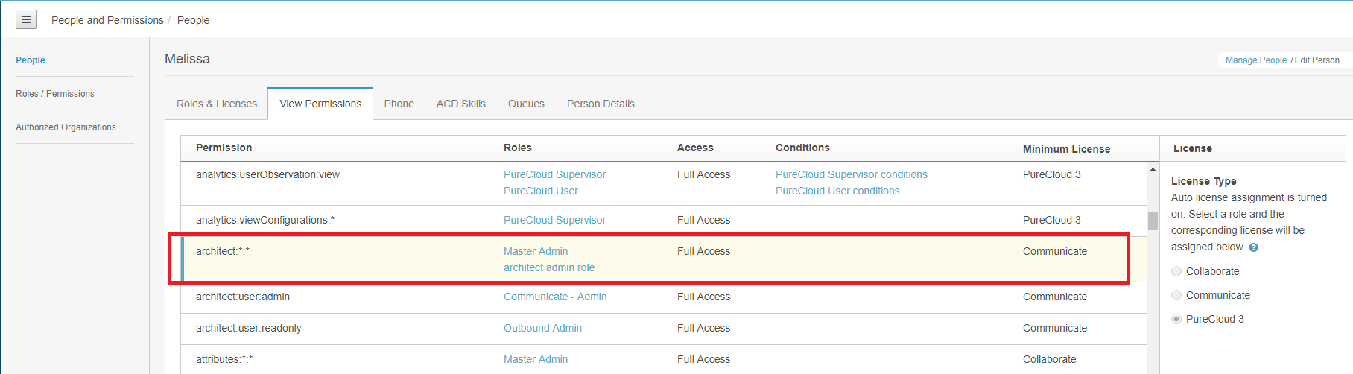The image size is (1353, 374).
Task: Open the architect admin role link
Action: (549, 267)
